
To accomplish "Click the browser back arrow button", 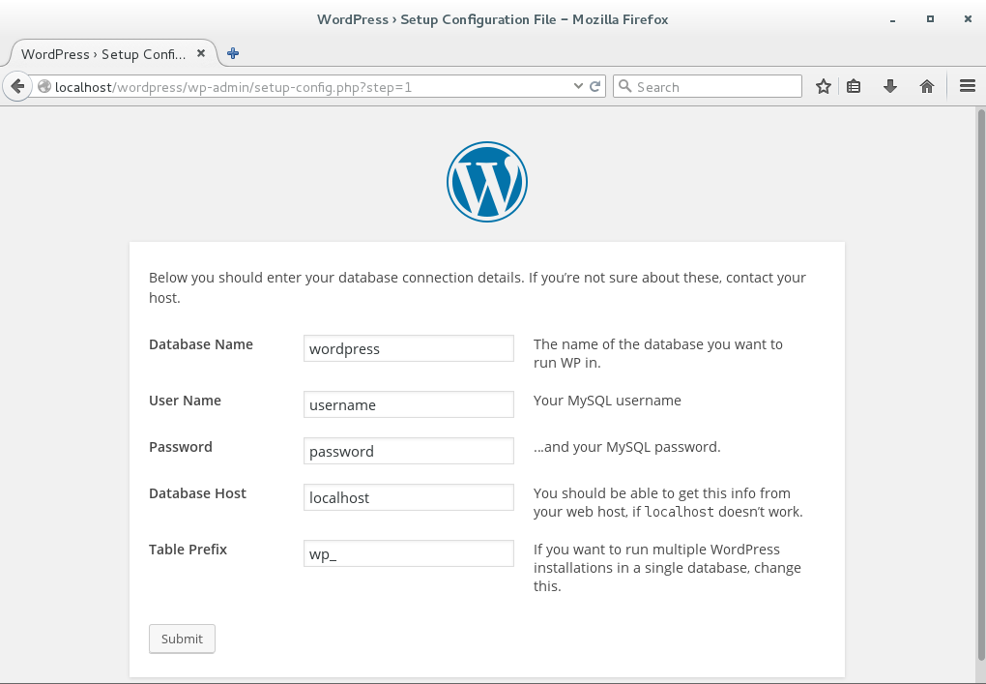I will coord(17,86).
